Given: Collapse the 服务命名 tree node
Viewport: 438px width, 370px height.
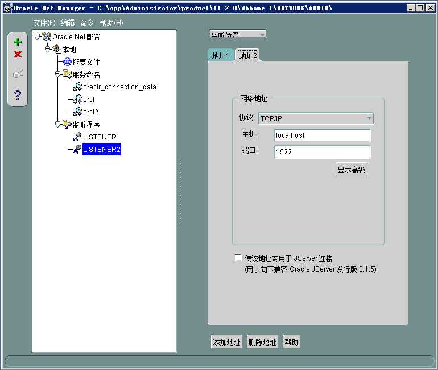Looking at the screenshot, I should click(x=58, y=74).
